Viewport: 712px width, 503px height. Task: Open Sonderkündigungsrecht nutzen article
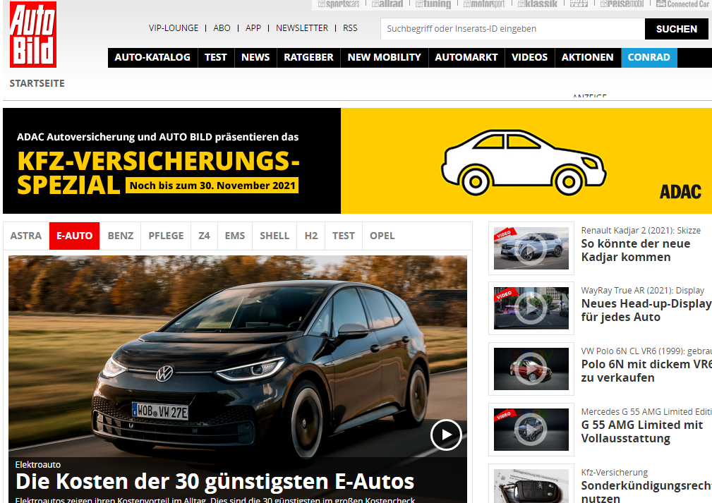(646, 492)
